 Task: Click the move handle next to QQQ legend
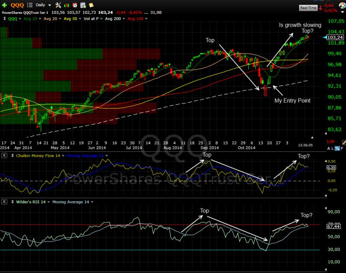coord(4,19)
